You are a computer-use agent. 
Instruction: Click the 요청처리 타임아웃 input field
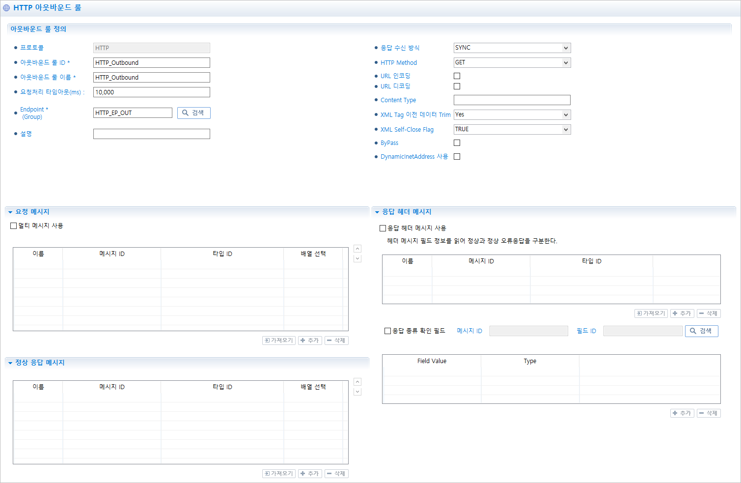click(x=152, y=92)
